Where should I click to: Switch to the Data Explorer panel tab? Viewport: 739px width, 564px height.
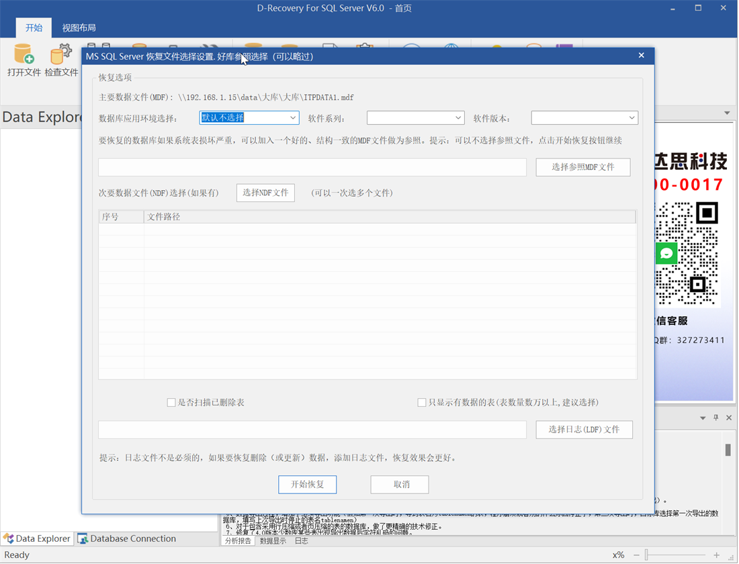click(x=37, y=538)
